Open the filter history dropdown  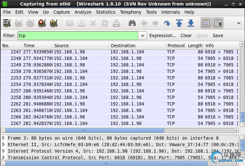pyautogui.click(x=143, y=35)
